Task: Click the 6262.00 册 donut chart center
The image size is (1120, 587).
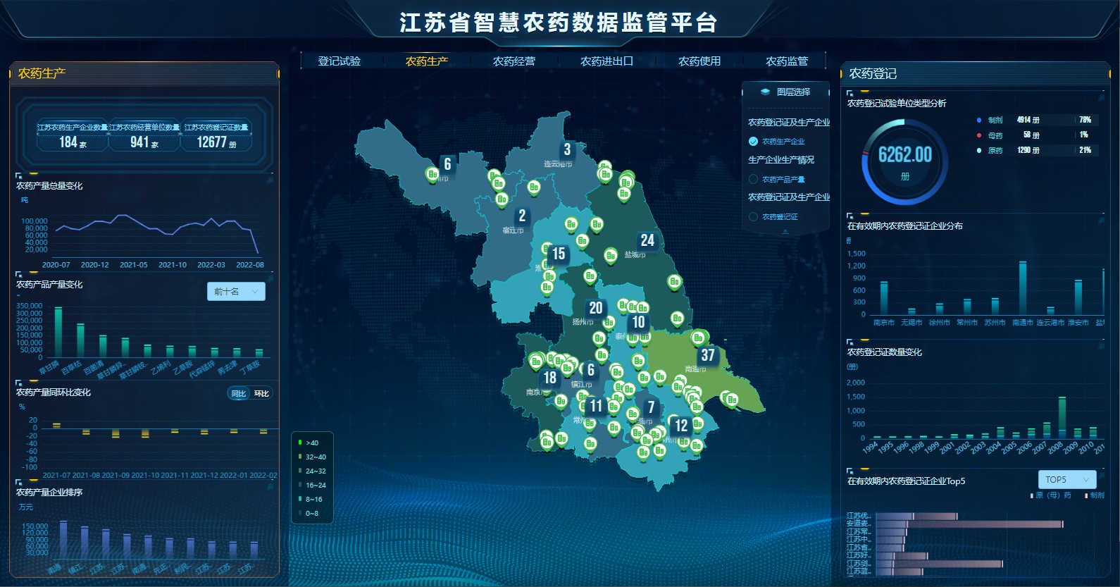Action: [x=904, y=161]
